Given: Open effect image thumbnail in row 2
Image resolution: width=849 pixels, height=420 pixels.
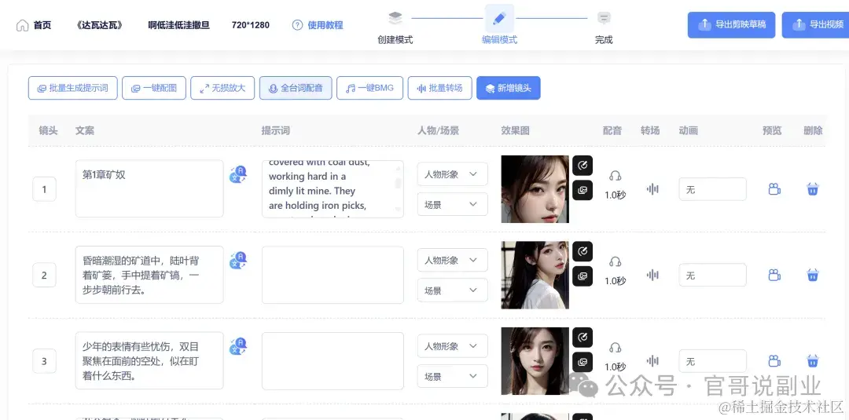Looking at the screenshot, I should pyautogui.click(x=535, y=275).
